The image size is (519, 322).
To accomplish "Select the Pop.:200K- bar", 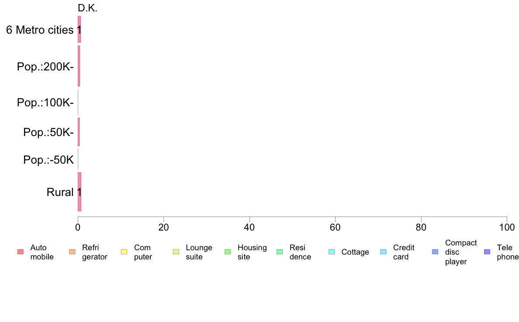I will pyautogui.click(x=79, y=66).
